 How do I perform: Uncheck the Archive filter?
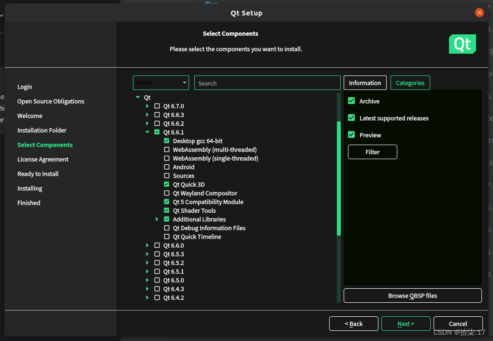(351, 101)
